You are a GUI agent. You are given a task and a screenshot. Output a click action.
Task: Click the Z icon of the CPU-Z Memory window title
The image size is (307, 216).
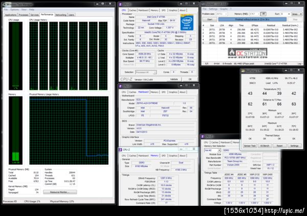tap(120, 150)
